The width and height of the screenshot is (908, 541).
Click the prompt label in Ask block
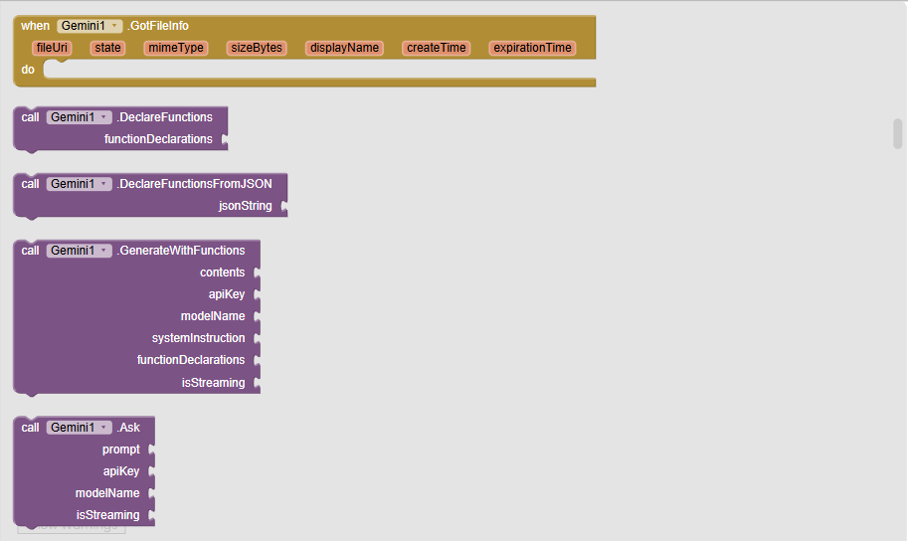tap(121, 451)
